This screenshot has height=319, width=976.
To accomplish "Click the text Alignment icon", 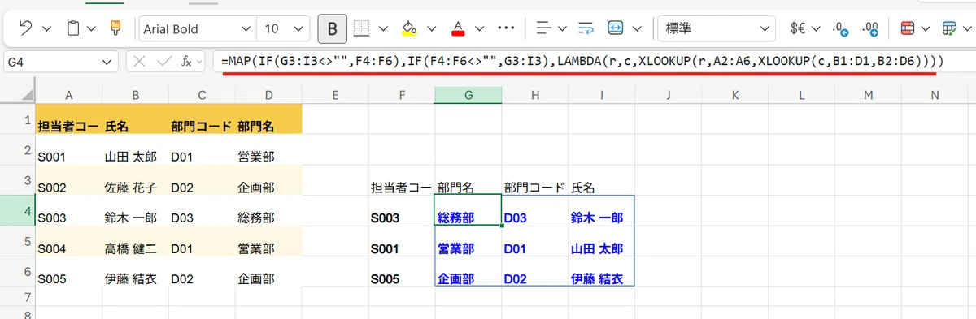I will [545, 28].
